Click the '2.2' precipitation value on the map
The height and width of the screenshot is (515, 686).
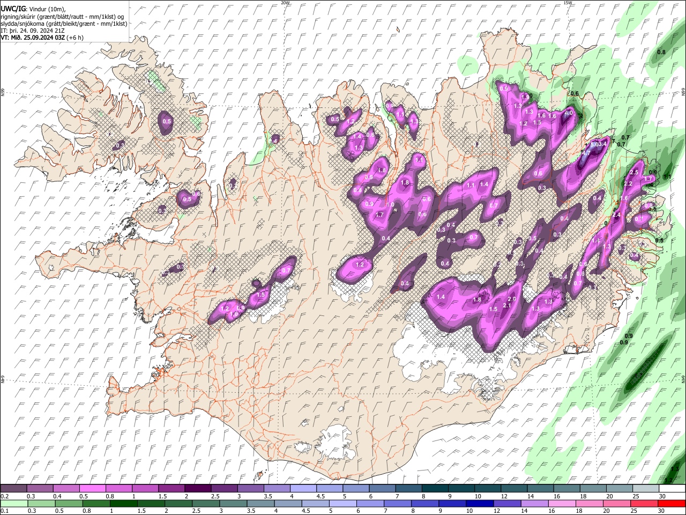click(x=628, y=184)
